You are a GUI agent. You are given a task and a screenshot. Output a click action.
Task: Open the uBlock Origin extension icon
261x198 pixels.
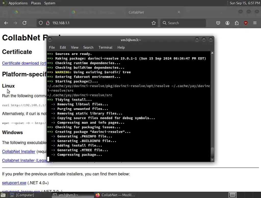tap(246, 23)
